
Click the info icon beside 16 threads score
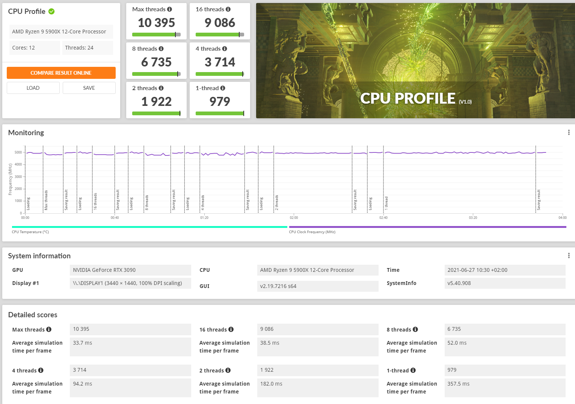pos(229,9)
